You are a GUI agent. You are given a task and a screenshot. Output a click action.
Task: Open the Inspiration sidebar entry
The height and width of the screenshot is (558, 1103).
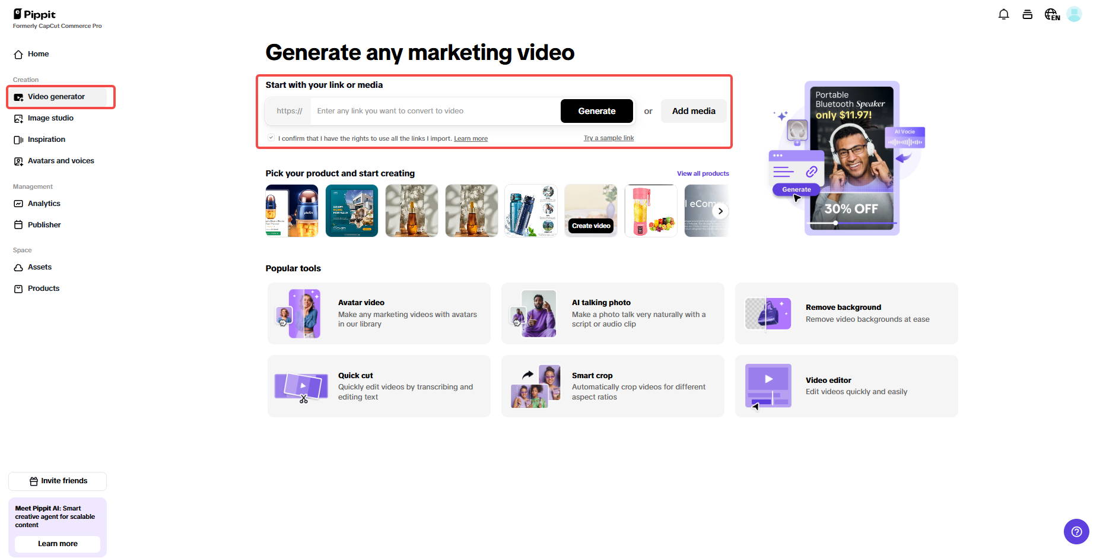(46, 139)
